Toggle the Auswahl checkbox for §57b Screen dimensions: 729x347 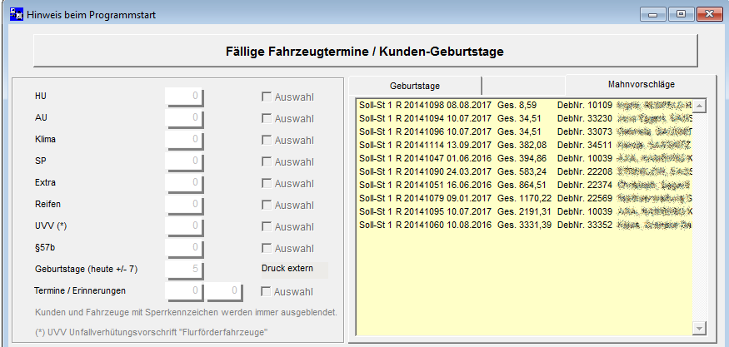(x=267, y=249)
